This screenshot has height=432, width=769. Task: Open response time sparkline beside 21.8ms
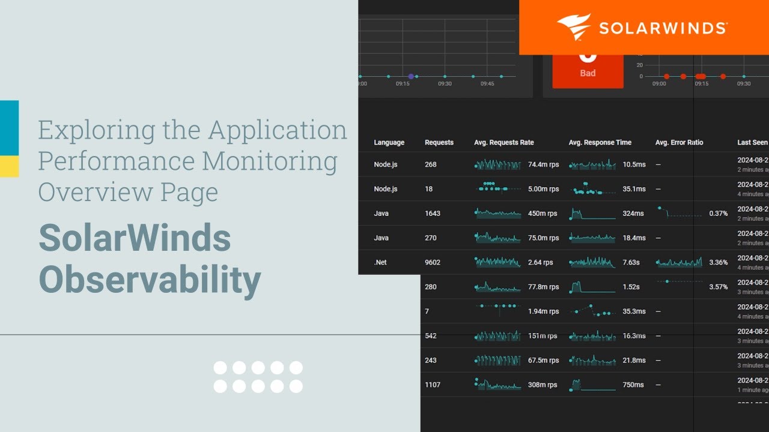[x=592, y=360]
